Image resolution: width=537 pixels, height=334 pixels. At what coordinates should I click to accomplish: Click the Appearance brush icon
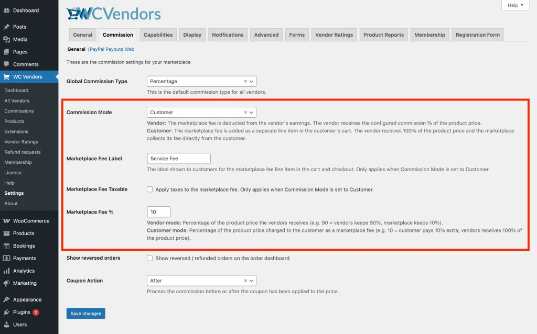click(6, 299)
